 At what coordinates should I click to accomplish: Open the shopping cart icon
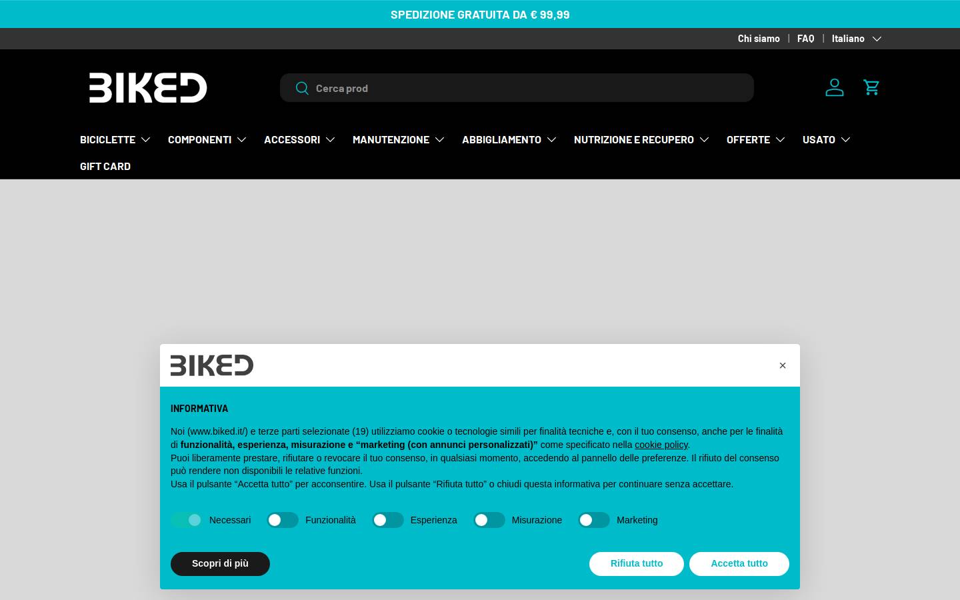[x=871, y=87]
